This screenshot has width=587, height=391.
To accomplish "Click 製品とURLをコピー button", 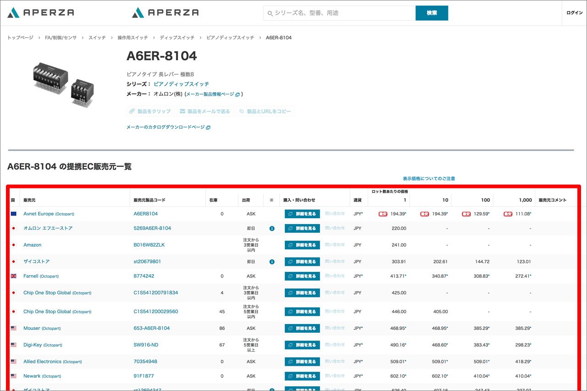I will pos(265,111).
